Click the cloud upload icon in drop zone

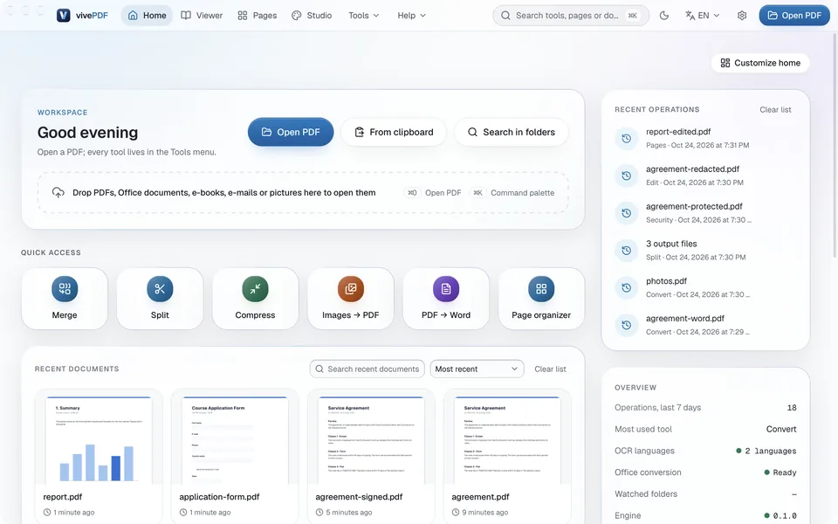click(x=58, y=192)
